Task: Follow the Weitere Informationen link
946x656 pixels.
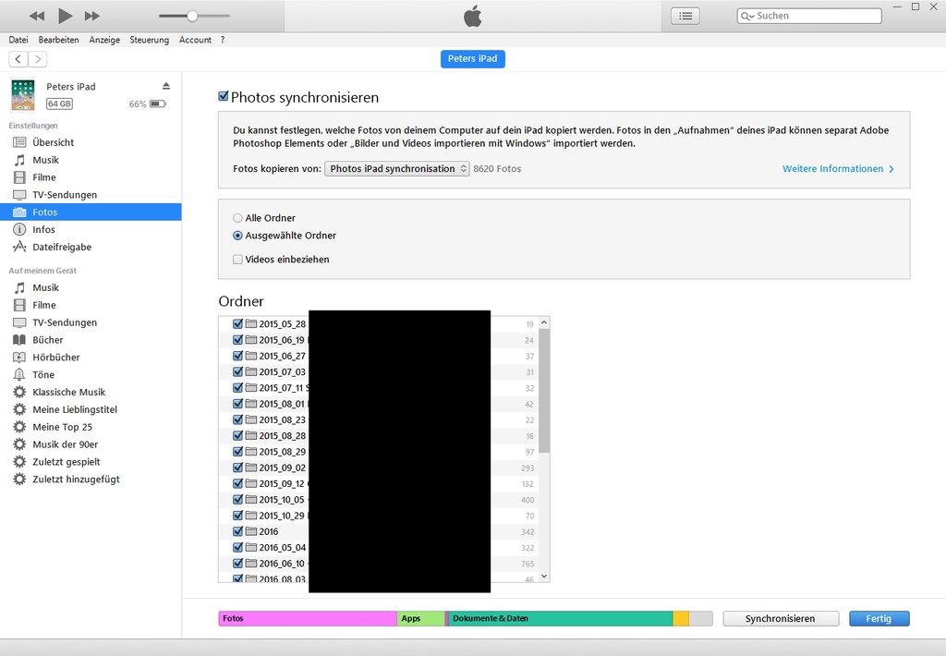Action: point(838,169)
